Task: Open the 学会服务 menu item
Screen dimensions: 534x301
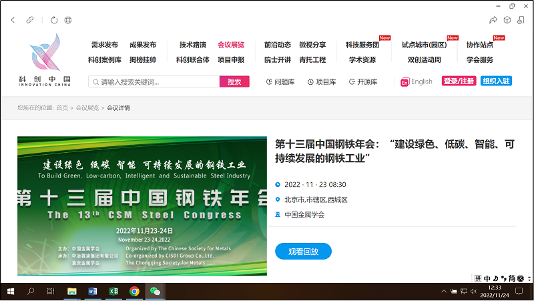Action: pyautogui.click(x=480, y=60)
